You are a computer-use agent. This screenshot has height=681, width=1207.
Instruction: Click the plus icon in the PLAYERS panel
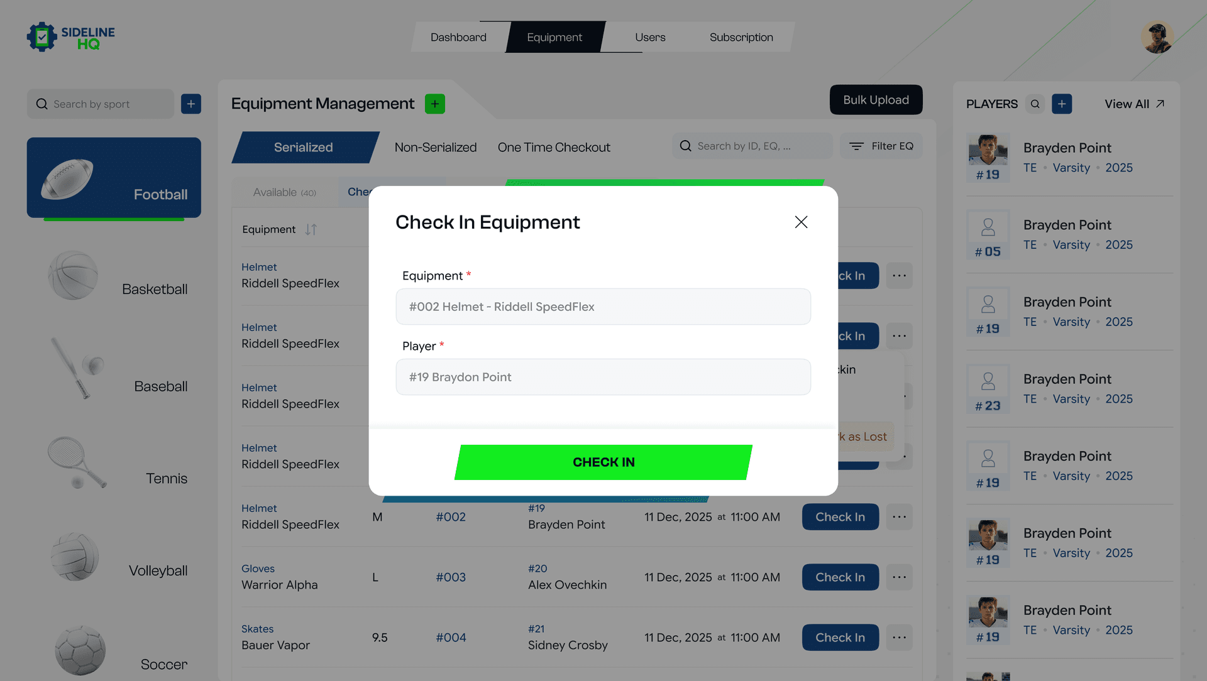pos(1062,104)
